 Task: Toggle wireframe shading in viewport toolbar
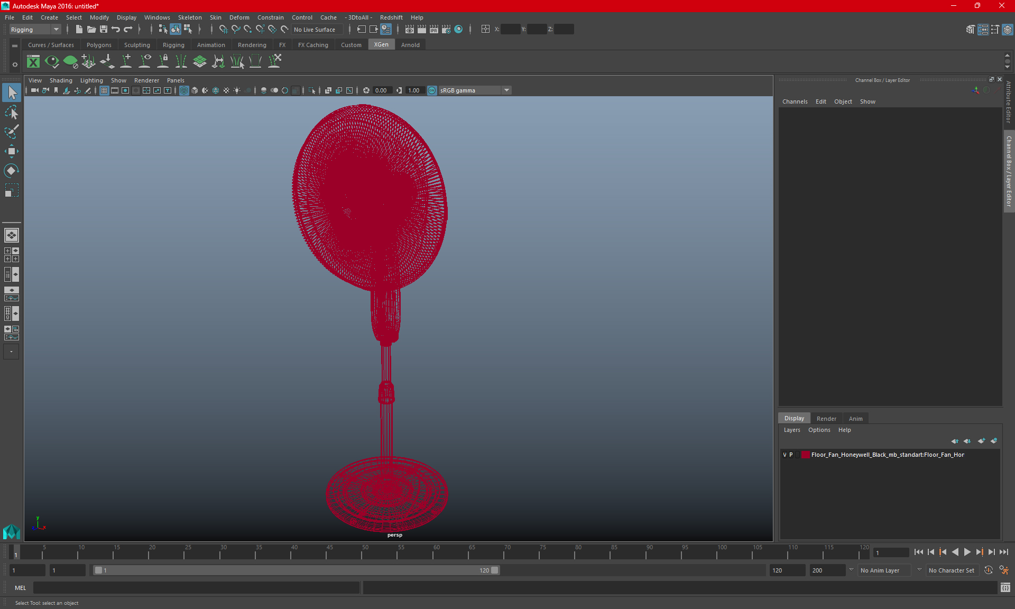183,90
